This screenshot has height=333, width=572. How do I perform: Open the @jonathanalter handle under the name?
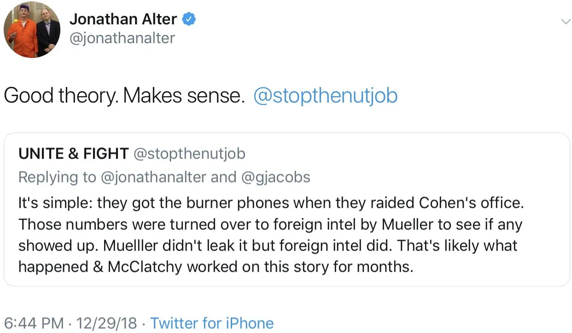coord(122,38)
